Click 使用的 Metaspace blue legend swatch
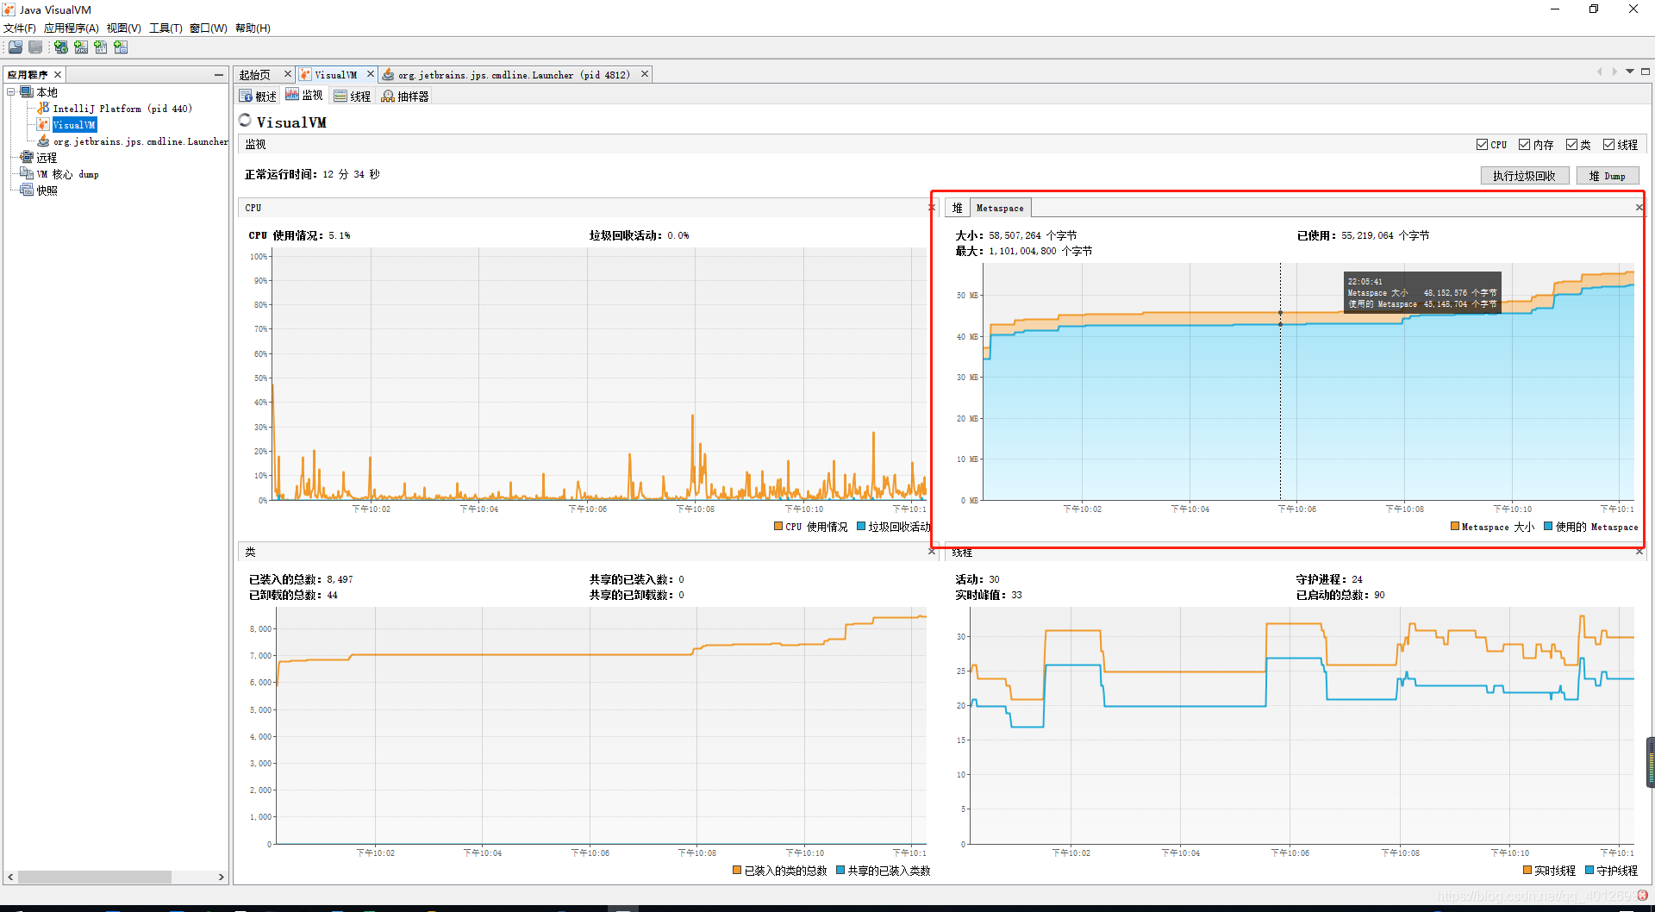The image size is (1655, 912). (x=1548, y=526)
